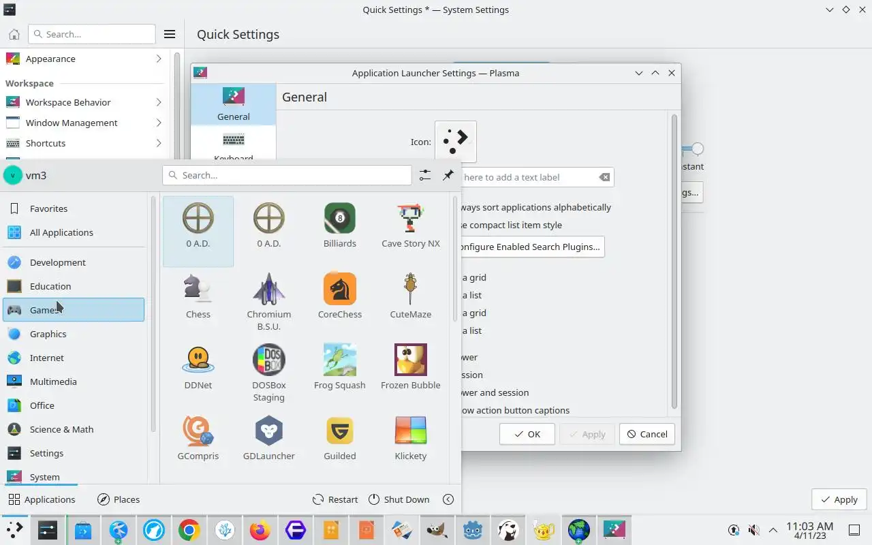872x545 pixels.
Task: Open Discover store from the taskbar
Action: pyautogui.click(x=83, y=530)
